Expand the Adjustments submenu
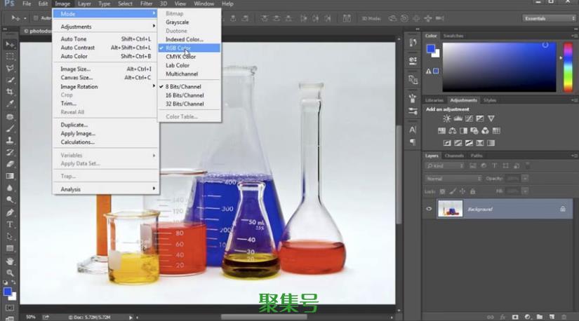Viewport: 579px width, 321px height. [x=106, y=27]
